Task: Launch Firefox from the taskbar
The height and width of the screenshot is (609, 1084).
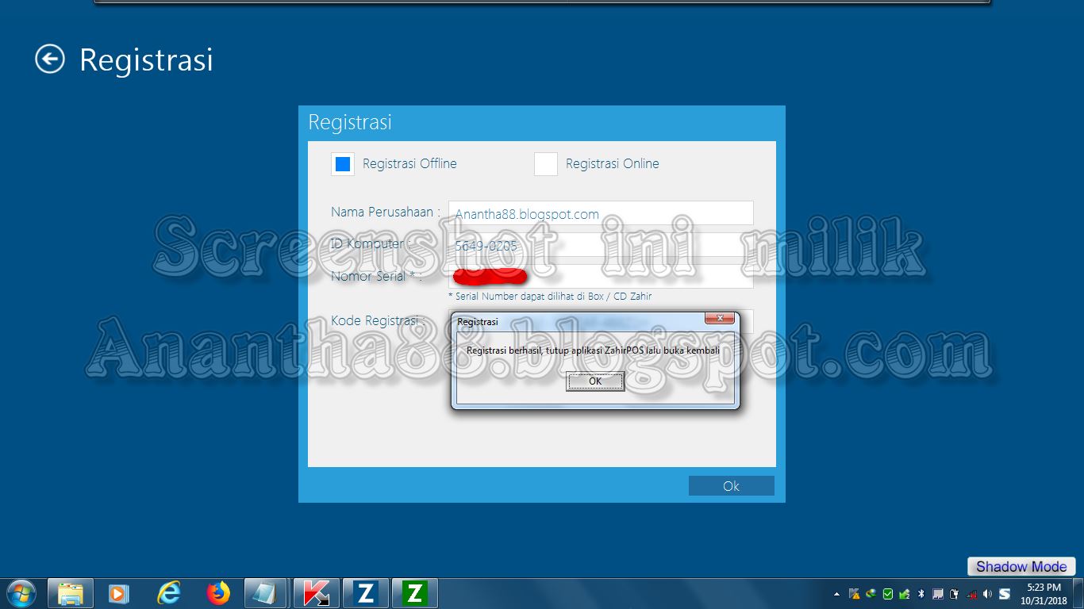Action: [x=217, y=593]
